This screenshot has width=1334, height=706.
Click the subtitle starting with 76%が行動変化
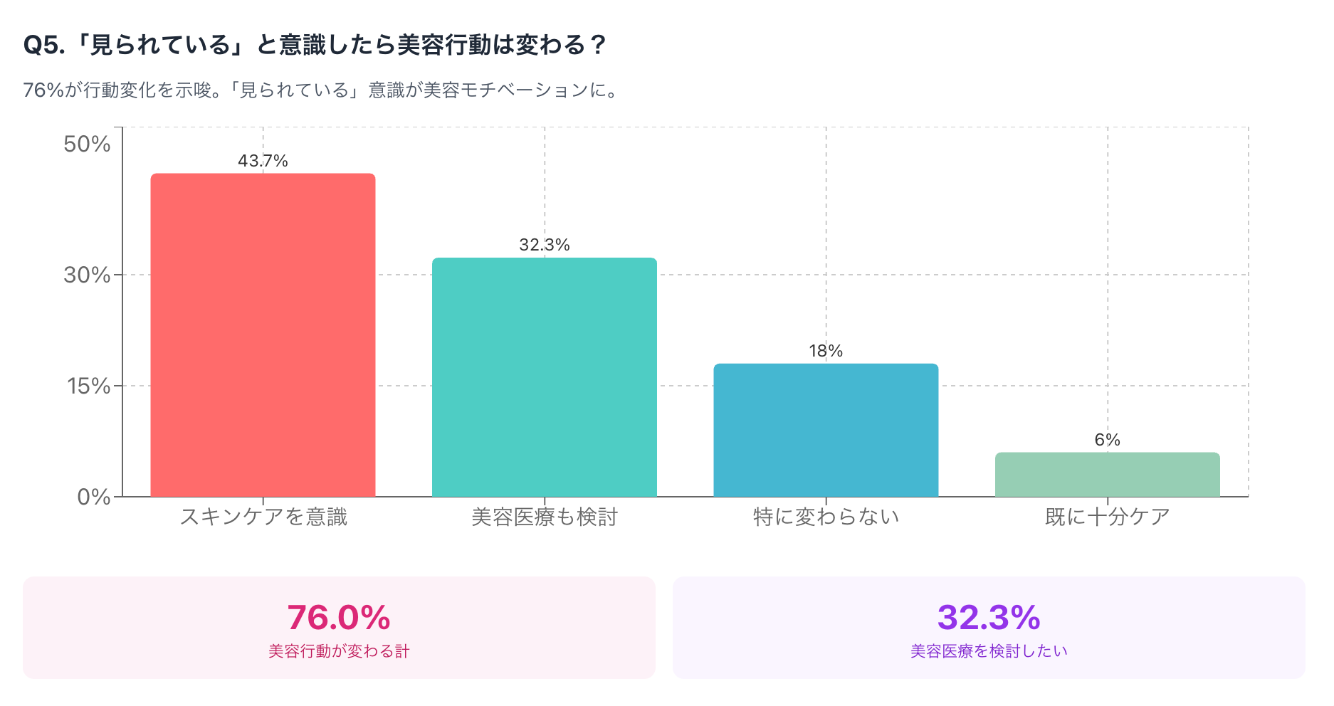tap(320, 90)
